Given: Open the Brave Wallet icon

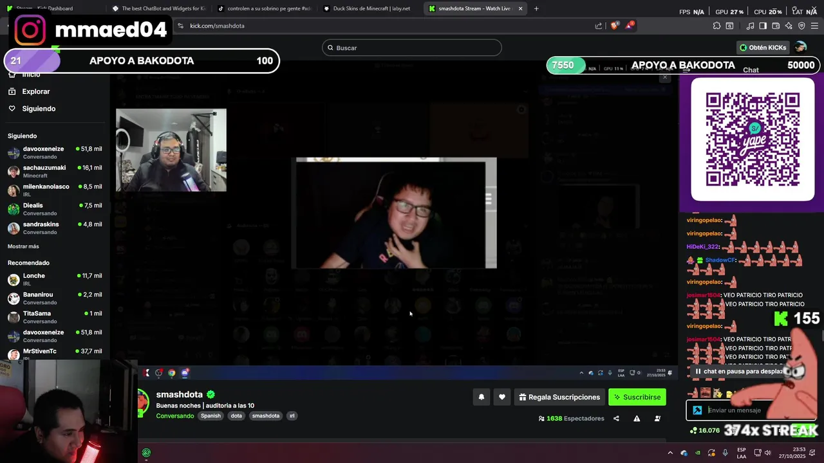Looking at the screenshot, I should [776, 26].
